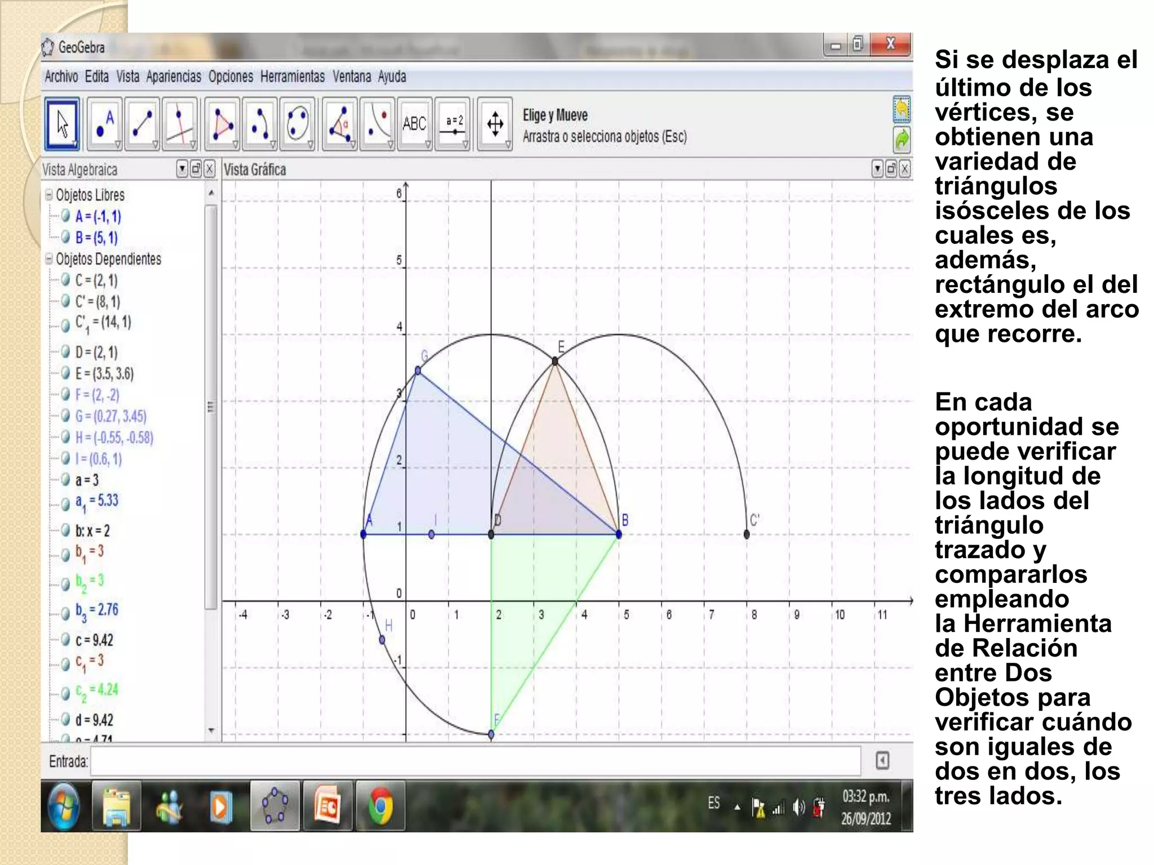Image resolution: width=1154 pixels, height=865 pixels.
Task: Select the Slider a=2 tool
Action: 454,124
